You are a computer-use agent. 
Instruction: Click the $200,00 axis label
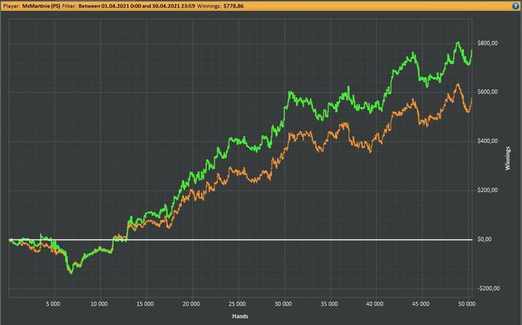(488, 190)
